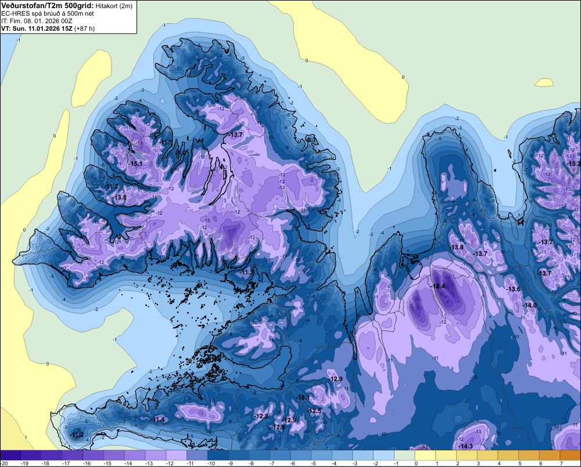Click the -13.6 temperature value label
Image resolution: width=581 pixels, height=467 pixels.
[x=514, y=289]
